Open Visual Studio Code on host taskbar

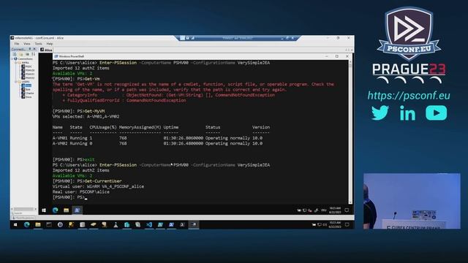[x=149, y=224]
